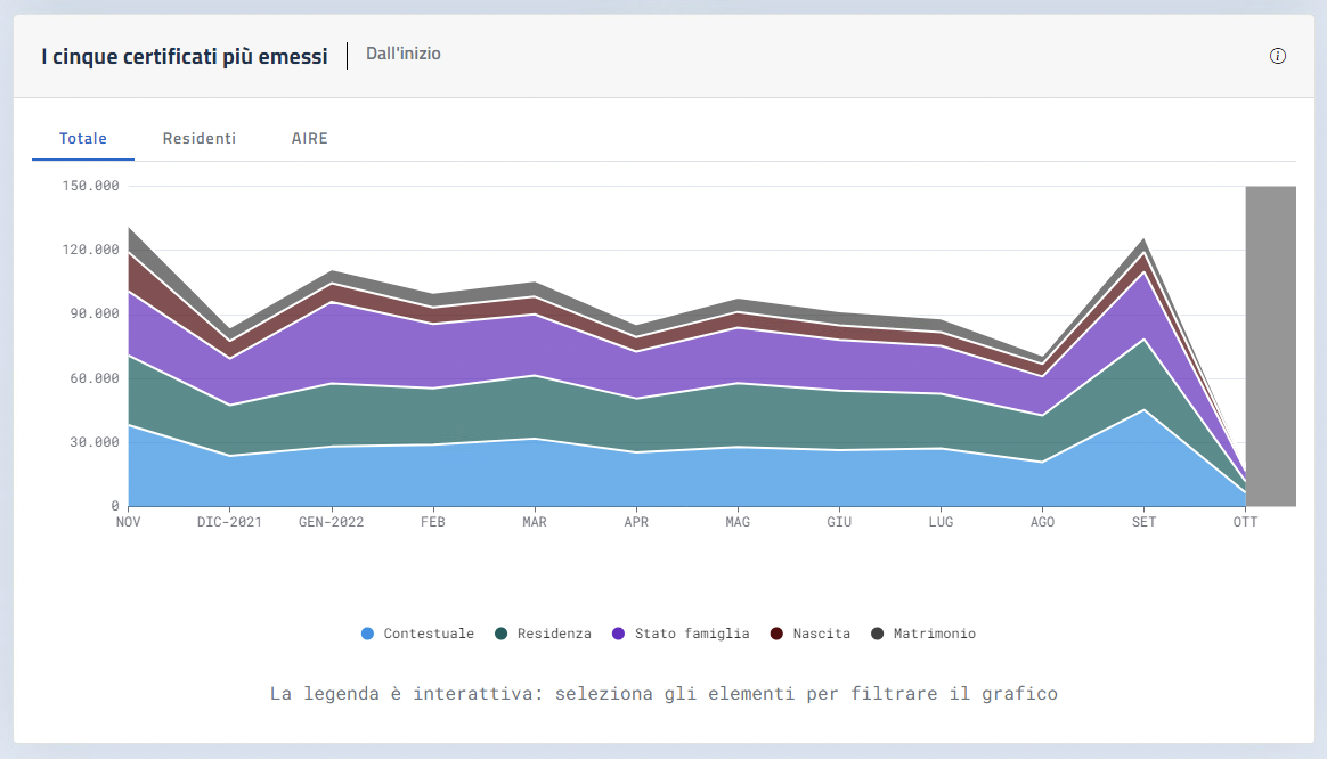Click the blue Contestuale legend dot

pos(368,633)
